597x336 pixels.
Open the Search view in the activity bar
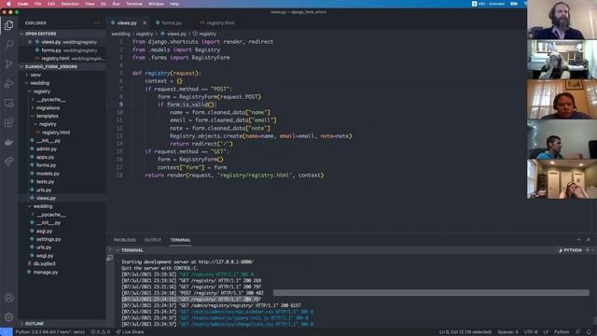click(8, 45)
